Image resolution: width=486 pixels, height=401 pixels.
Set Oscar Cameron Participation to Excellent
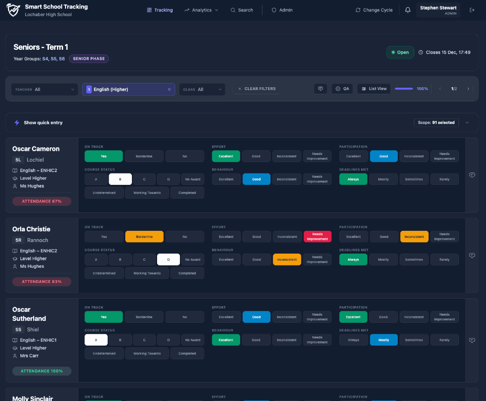pos(353,156)
